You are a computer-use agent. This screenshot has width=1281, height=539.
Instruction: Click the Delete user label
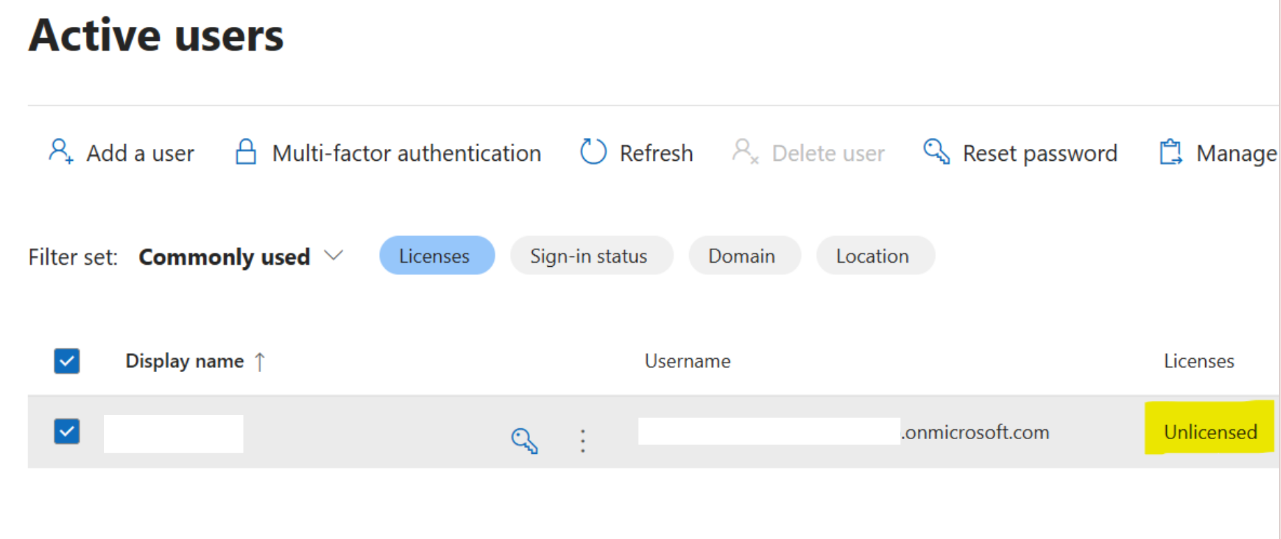click(x=828, y=154)
